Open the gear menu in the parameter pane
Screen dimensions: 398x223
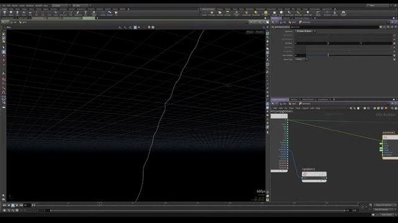coord(381,27)
